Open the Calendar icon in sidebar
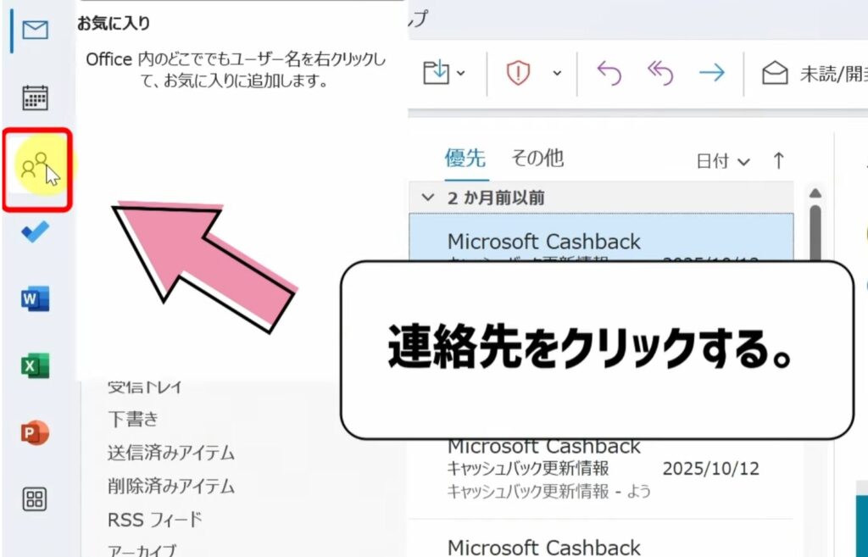This screenshot has width=868, height=557. pos(35,98)
